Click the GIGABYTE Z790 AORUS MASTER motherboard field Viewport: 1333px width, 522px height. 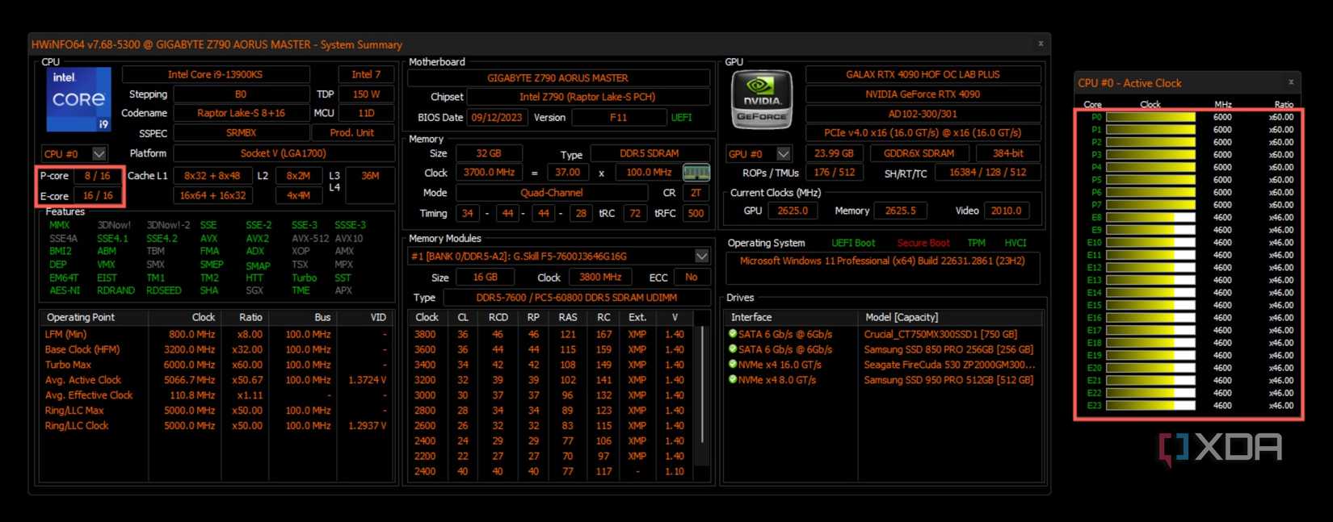pyautogui.click(x=558, y=77)
